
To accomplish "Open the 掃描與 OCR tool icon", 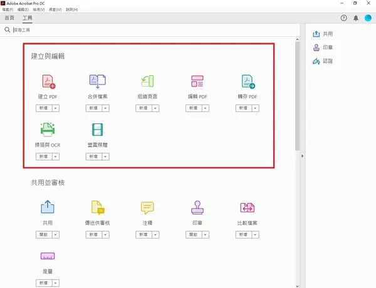I will [x=48, y=130].
